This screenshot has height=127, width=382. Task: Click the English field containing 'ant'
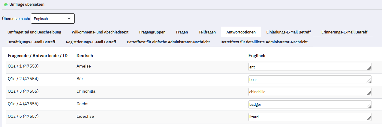coord(306,67)
